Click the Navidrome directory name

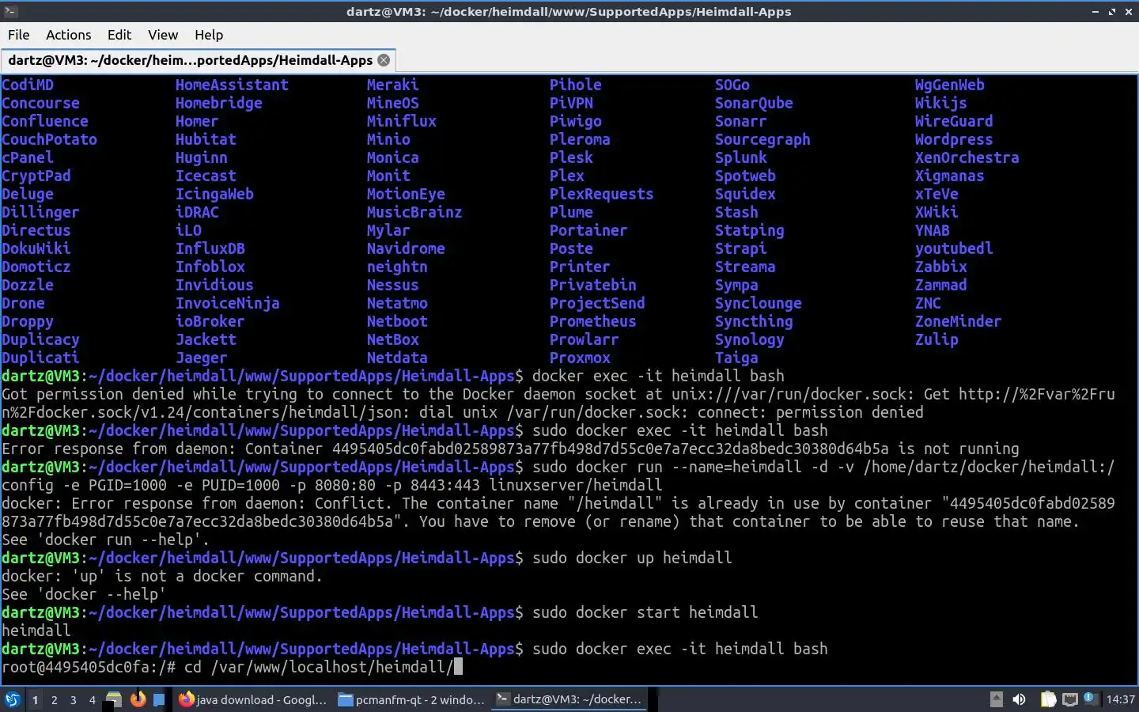(406, 248)
